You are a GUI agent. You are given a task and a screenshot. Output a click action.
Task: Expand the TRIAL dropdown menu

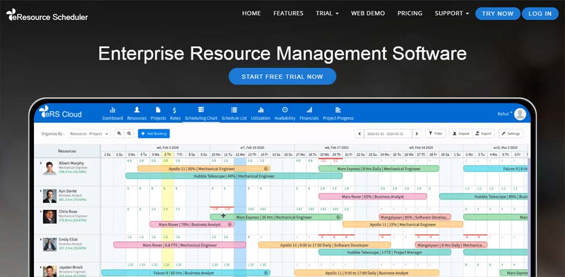pos(327,13)
